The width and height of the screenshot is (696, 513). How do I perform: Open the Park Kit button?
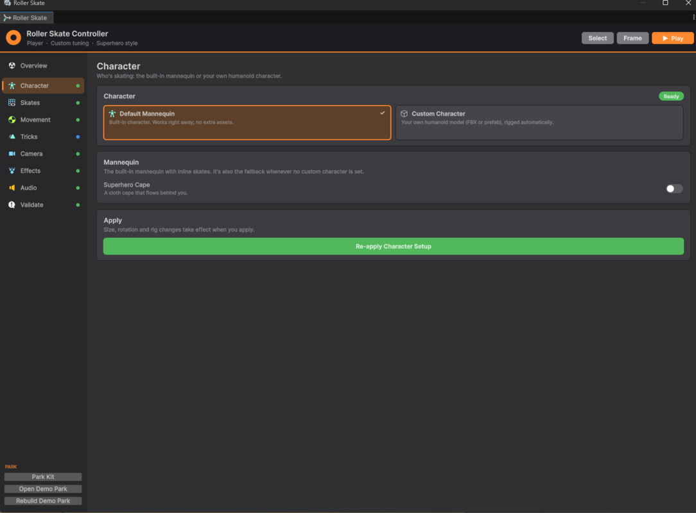coord(43,477)
